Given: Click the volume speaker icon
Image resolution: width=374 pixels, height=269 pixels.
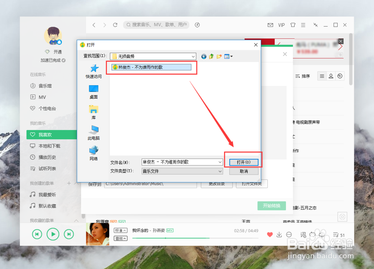Looking at the screenshot, I should coord(322,235).
